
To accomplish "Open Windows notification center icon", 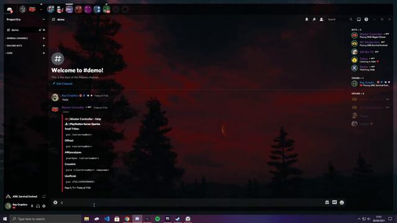I will click(390, 219).
